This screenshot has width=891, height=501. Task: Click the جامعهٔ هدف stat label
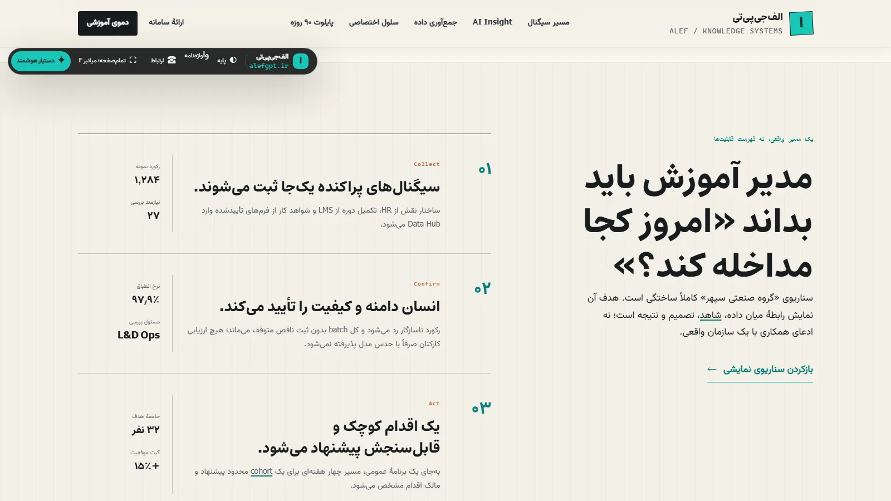pos(146,416)
